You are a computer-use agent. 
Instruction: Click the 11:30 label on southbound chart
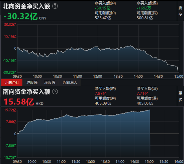[76, 162]
